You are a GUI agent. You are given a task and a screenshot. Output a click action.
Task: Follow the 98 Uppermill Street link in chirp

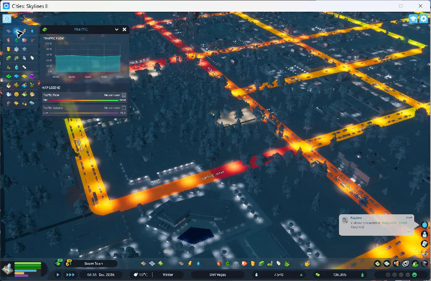coord(394,223)
